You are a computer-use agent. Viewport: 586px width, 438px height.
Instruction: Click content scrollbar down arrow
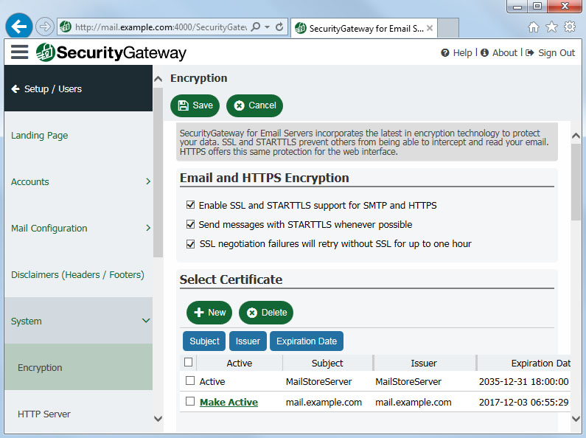(x=576, y=419)
